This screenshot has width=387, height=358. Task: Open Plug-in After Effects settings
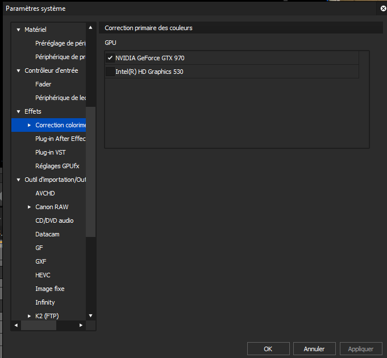click(x=60, y=139)
